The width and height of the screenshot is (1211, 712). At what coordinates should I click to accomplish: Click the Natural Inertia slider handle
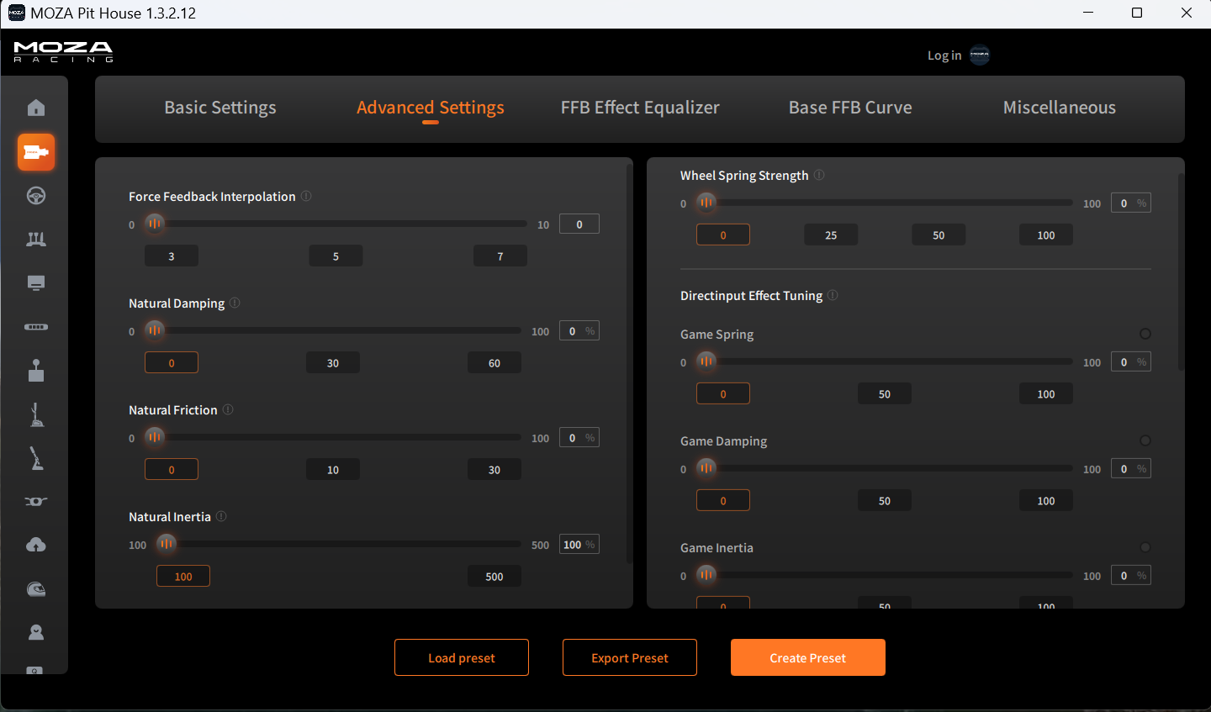(167, 544)
